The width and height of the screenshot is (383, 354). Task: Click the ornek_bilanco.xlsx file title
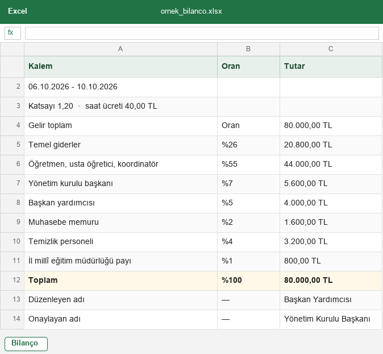click(x=191, y=11)
